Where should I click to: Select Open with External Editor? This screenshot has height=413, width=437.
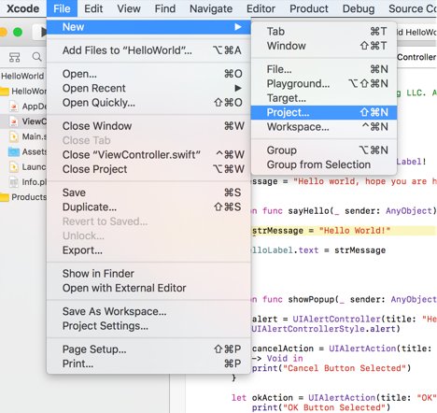click(x=148, y=288)
